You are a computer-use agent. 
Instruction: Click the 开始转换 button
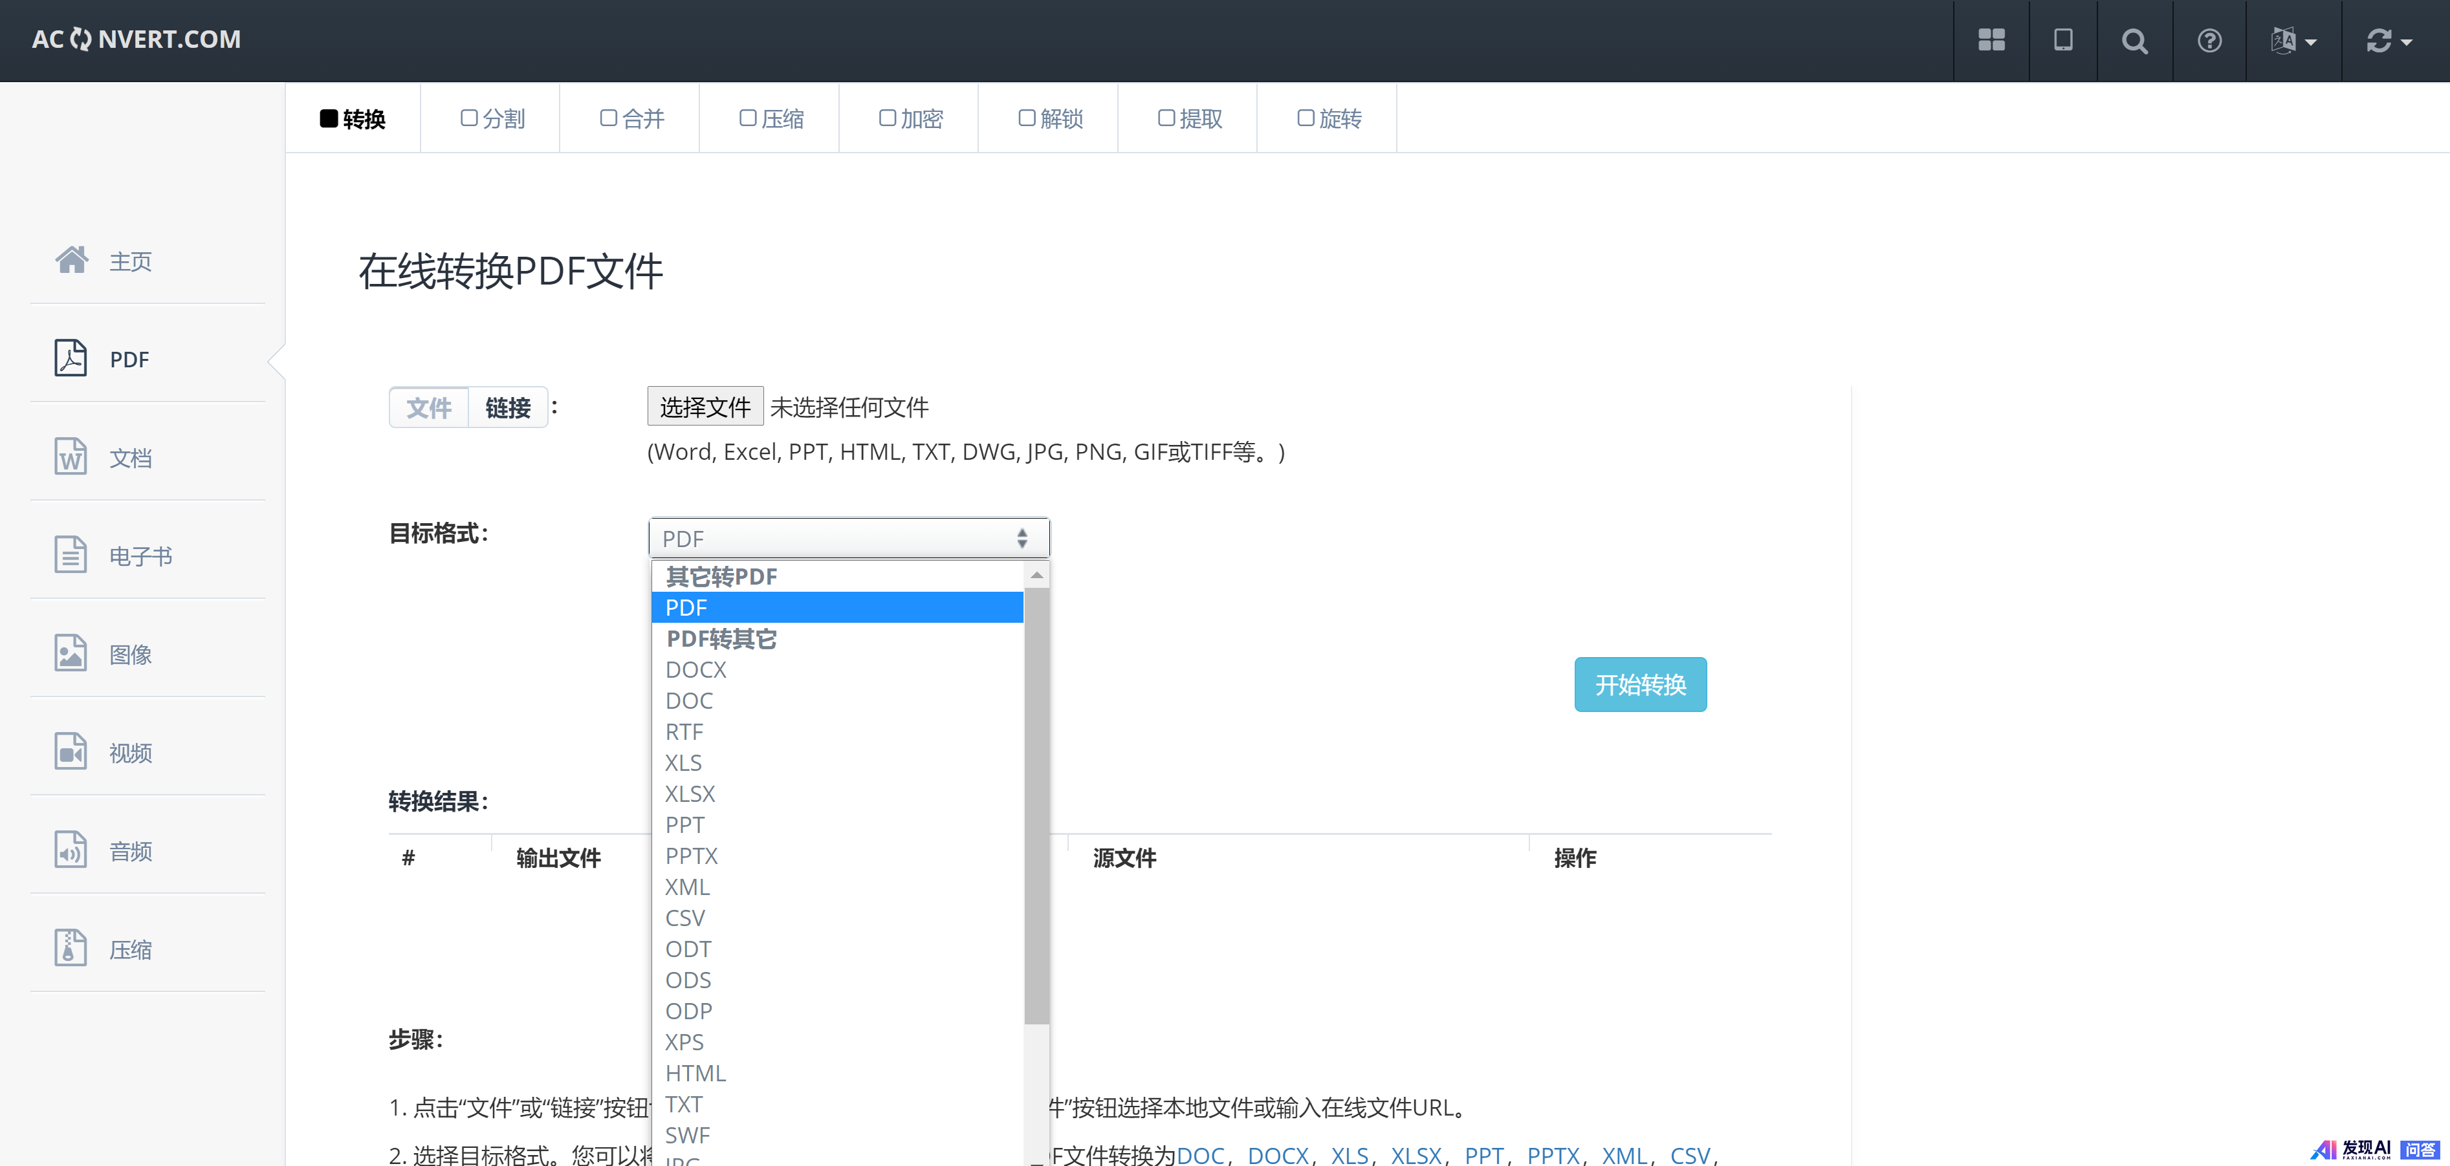[x=1639, y=685]
